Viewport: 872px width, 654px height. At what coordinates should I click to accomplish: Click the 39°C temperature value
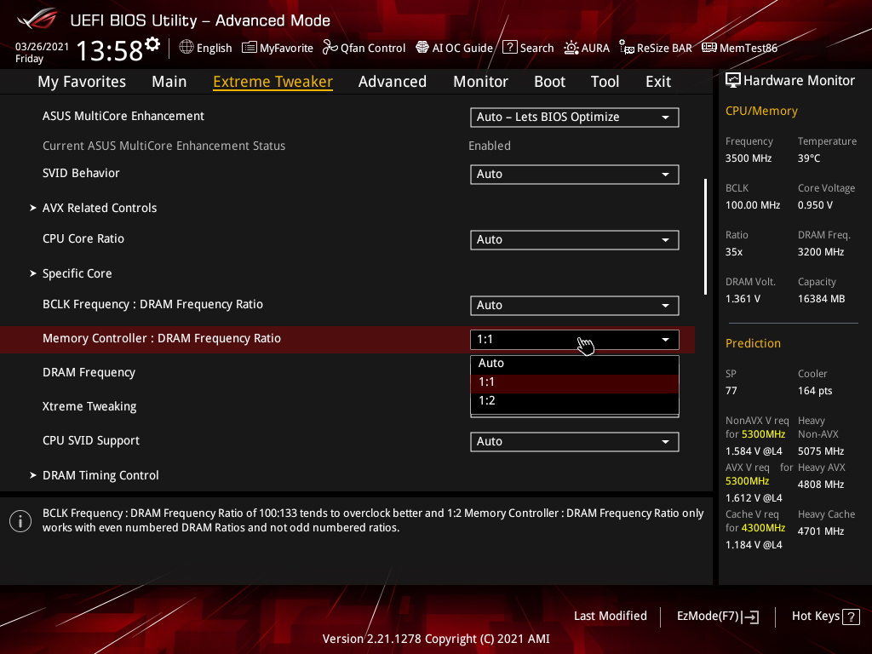pyautogui.click(x=809, y=158)
